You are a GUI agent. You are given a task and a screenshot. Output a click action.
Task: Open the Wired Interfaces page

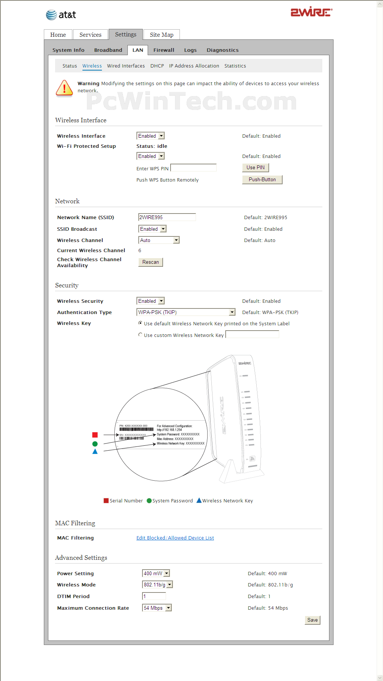coord(126,66)
